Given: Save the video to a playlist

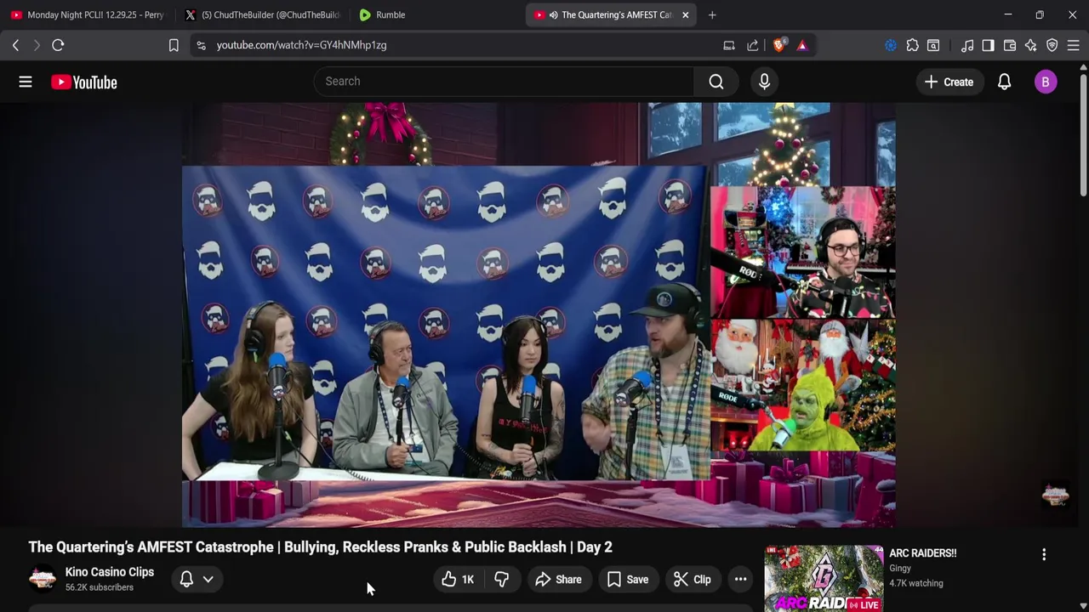Looking at the screenshot, I should (628, 580).
